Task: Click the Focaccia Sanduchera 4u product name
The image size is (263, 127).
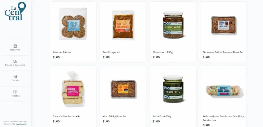Action: click(x=67, y=116)
